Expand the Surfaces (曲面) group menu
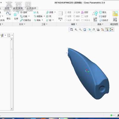Image resolution: width=119 pixels, height=119 pixels. point(100,24)
